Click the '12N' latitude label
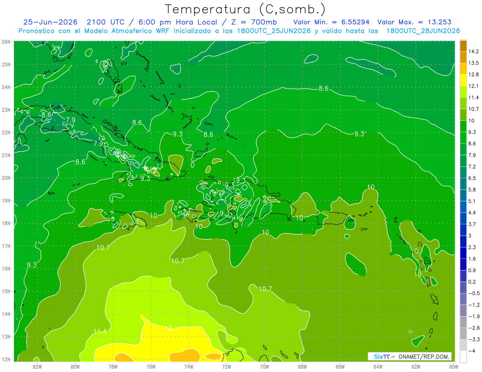The height and width of the screenshot is (372, 482). tap(6, 359)
